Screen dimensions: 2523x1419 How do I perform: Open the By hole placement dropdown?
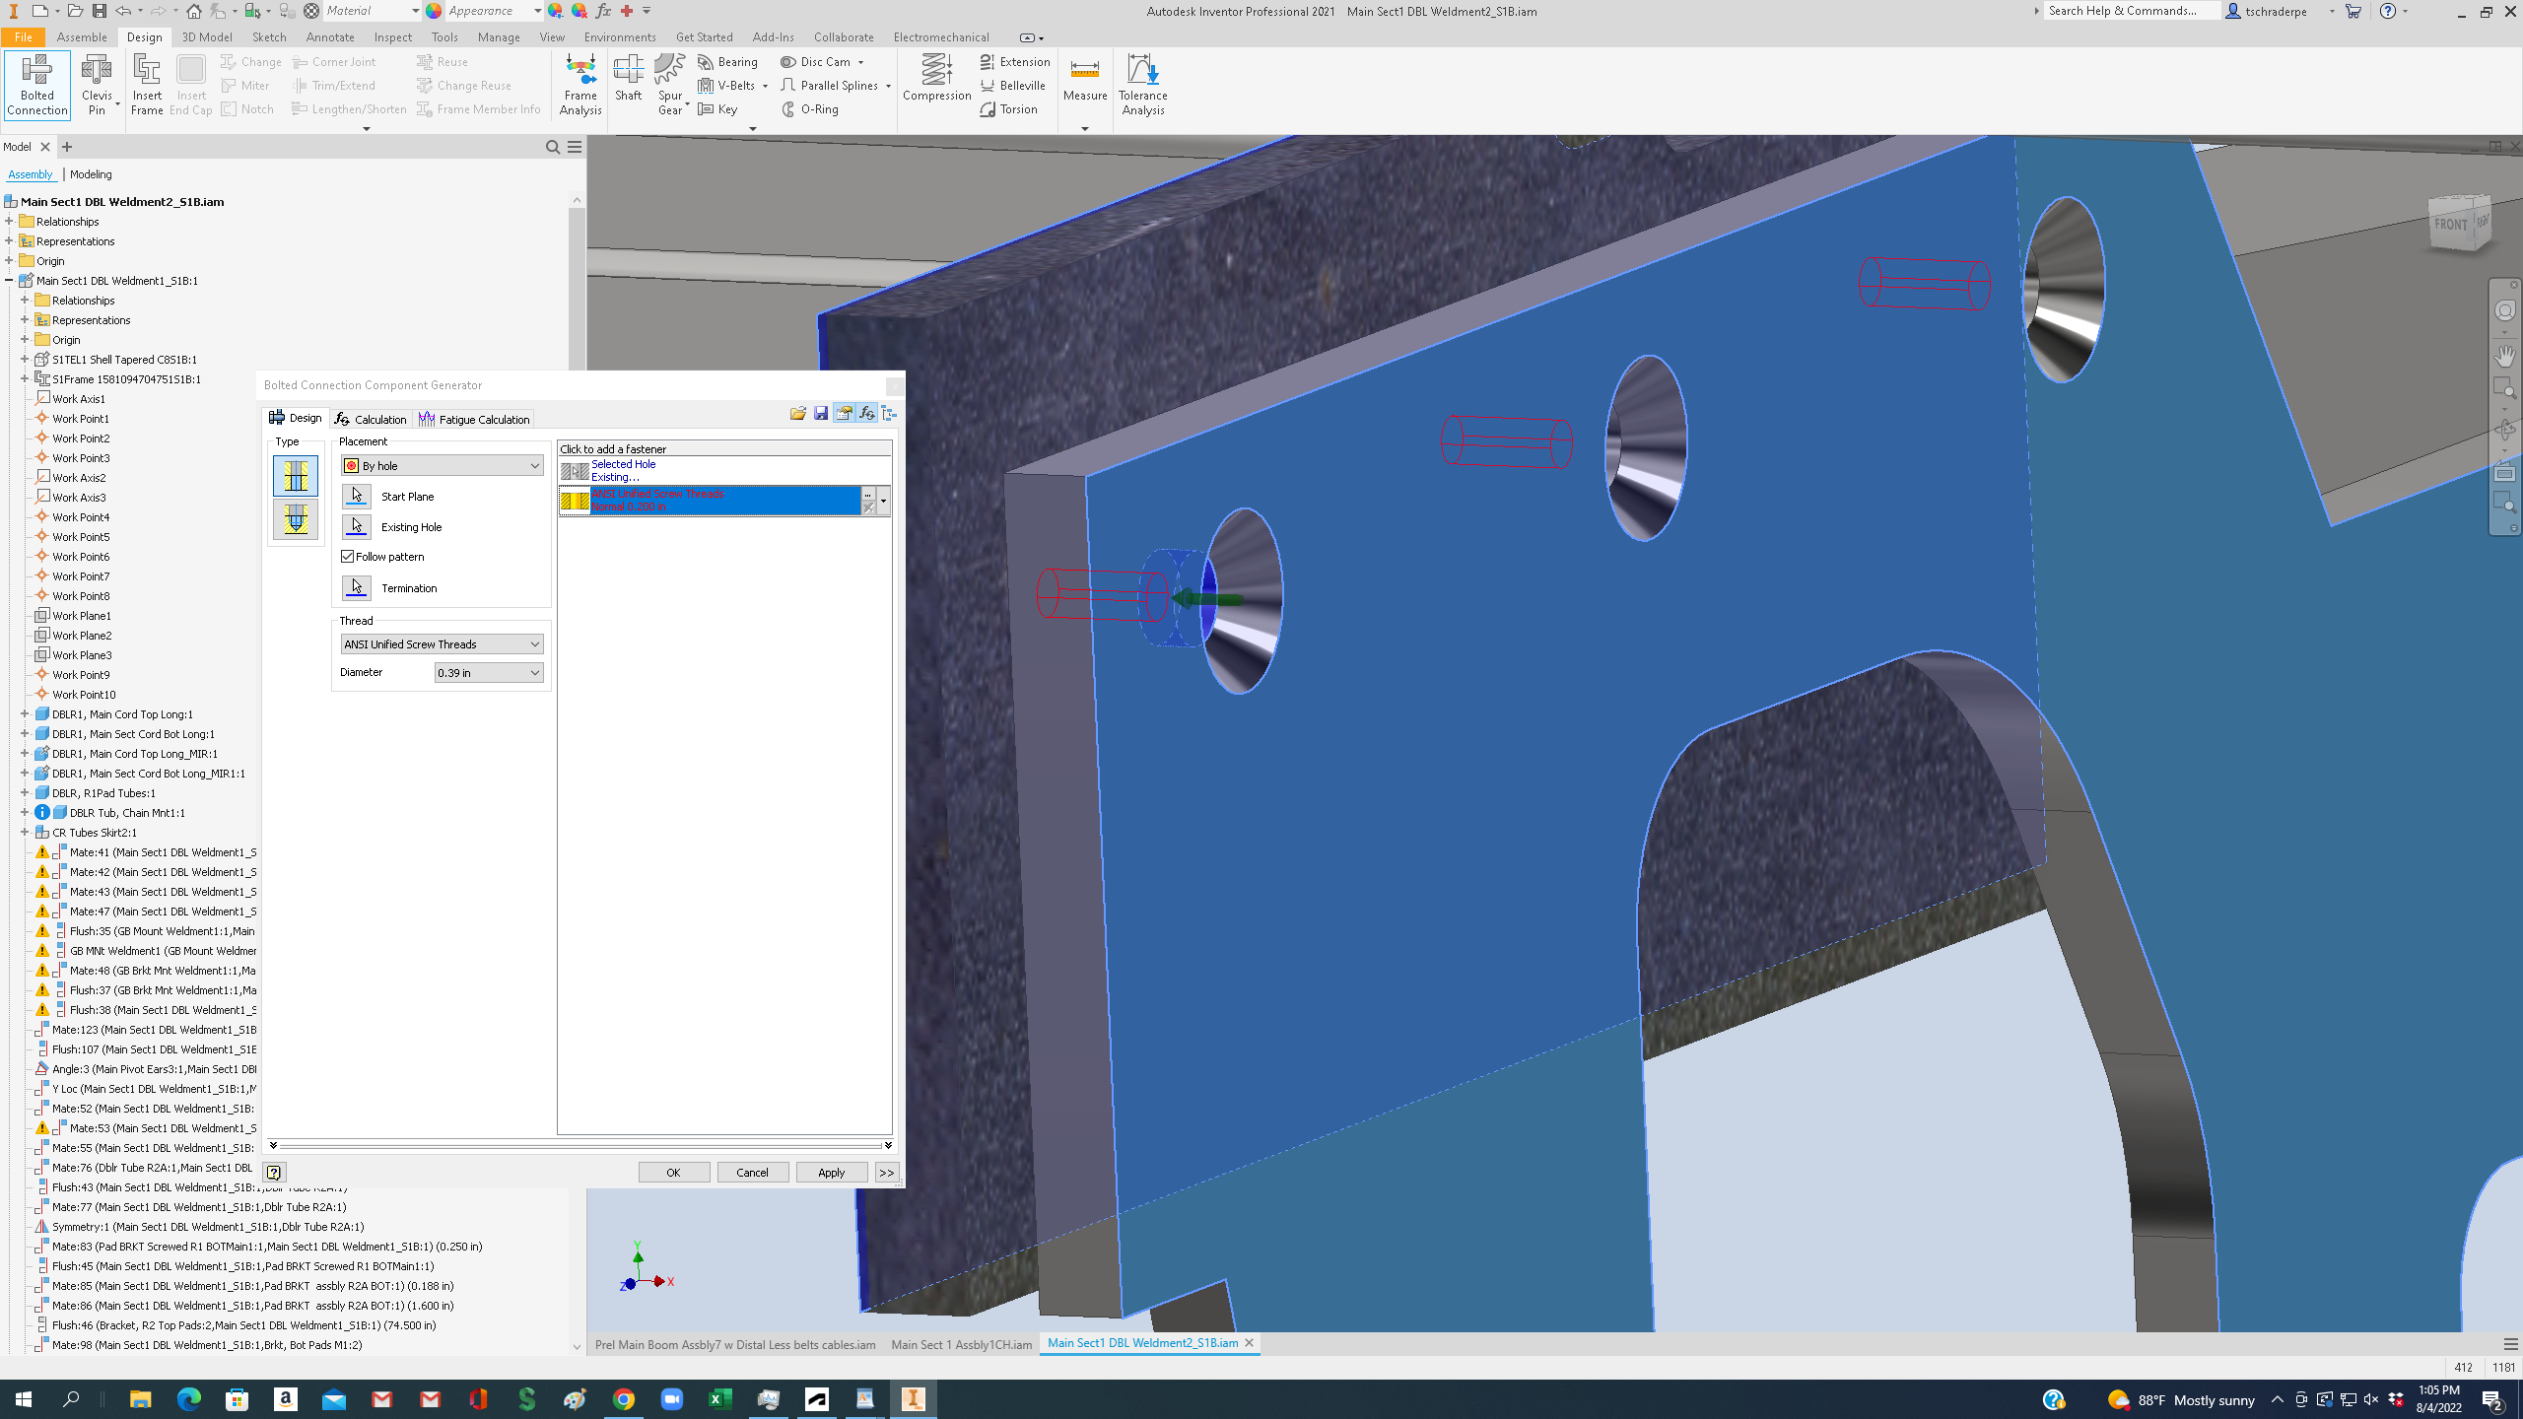442,466
